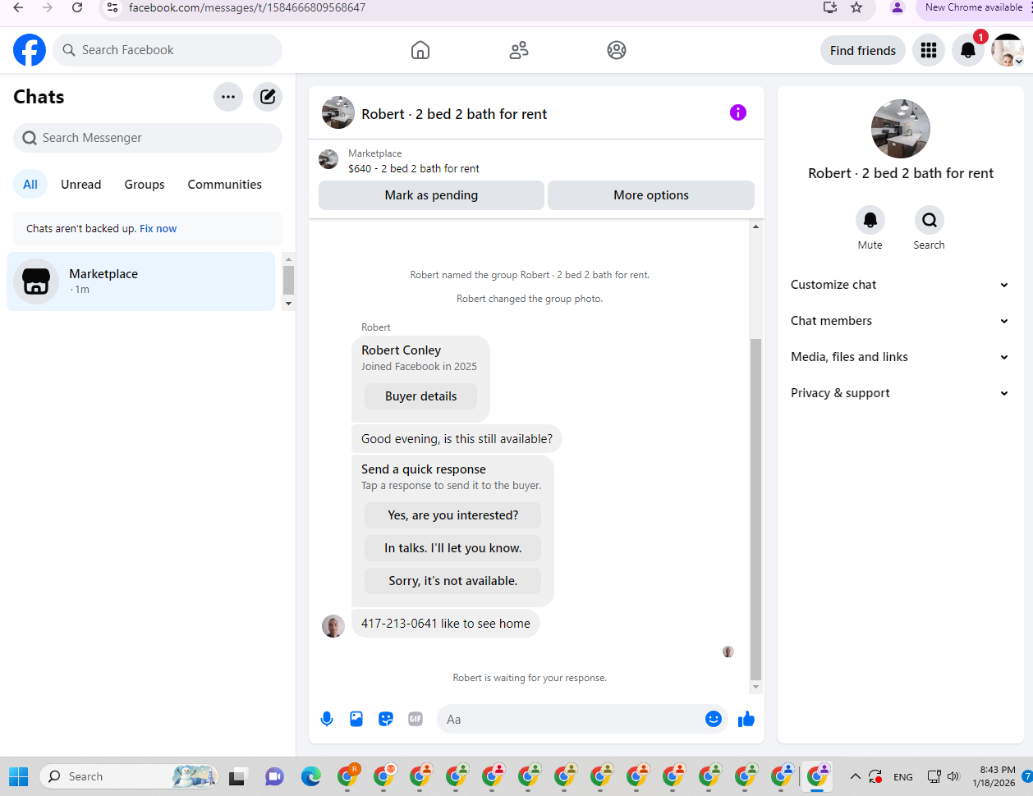Click the '$640 - 2 bed 2 bath for rent' listing
1033x796 pixels.
(x=414, y=168)
